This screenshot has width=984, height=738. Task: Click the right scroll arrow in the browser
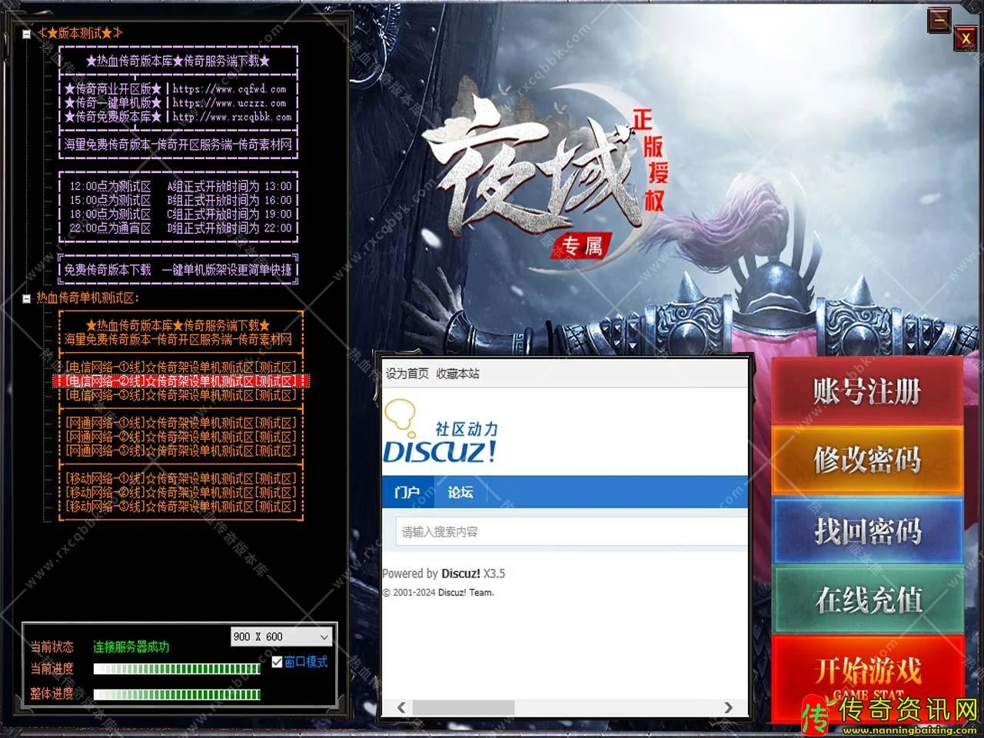728,707
